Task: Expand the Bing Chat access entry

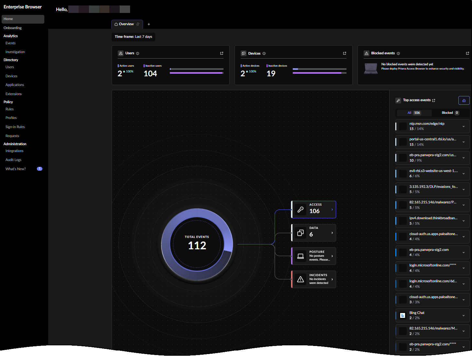Action: [464, 316]
